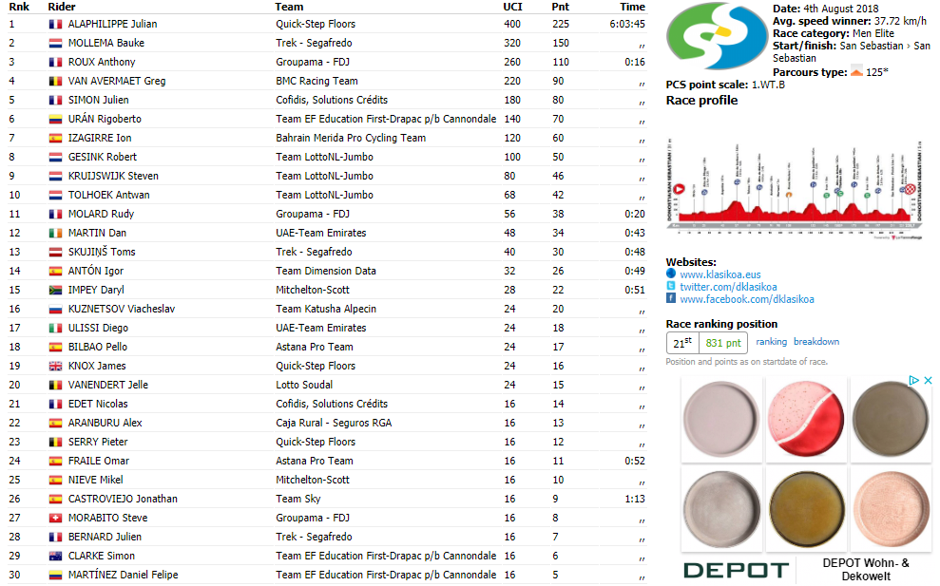This screenshot has width=940, height=586.
Task: Click the Facebook icon beside the facebook.com/dklasikoa link
Action: coord(671,298)
